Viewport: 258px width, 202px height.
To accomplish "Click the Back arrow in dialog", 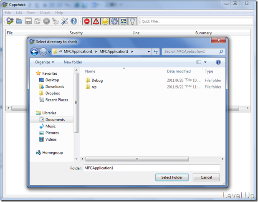I will pyautogui.click(x=34, y=52).
